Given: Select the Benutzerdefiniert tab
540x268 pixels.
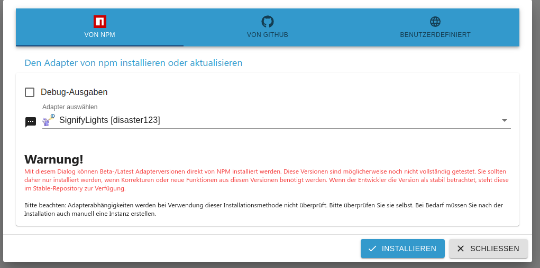Looking at the screenshot, I should click(435, 27).
